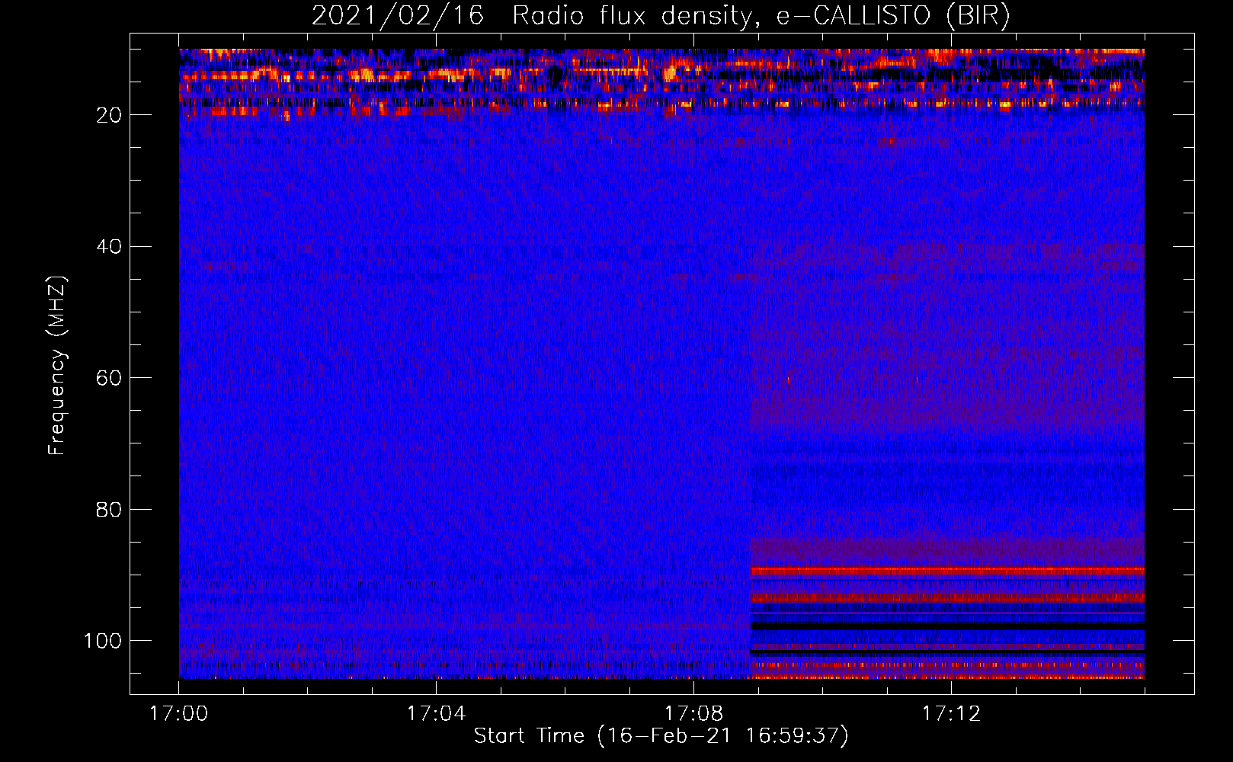Pick the 80 frequency tick label

pos(110,509)
